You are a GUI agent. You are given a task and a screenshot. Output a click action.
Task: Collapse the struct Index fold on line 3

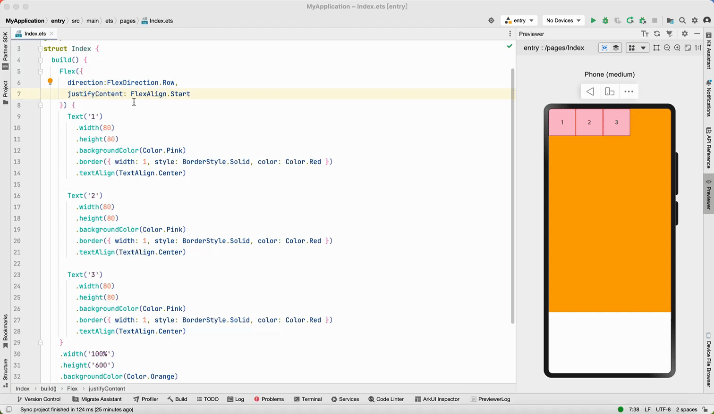click(41, 49)
